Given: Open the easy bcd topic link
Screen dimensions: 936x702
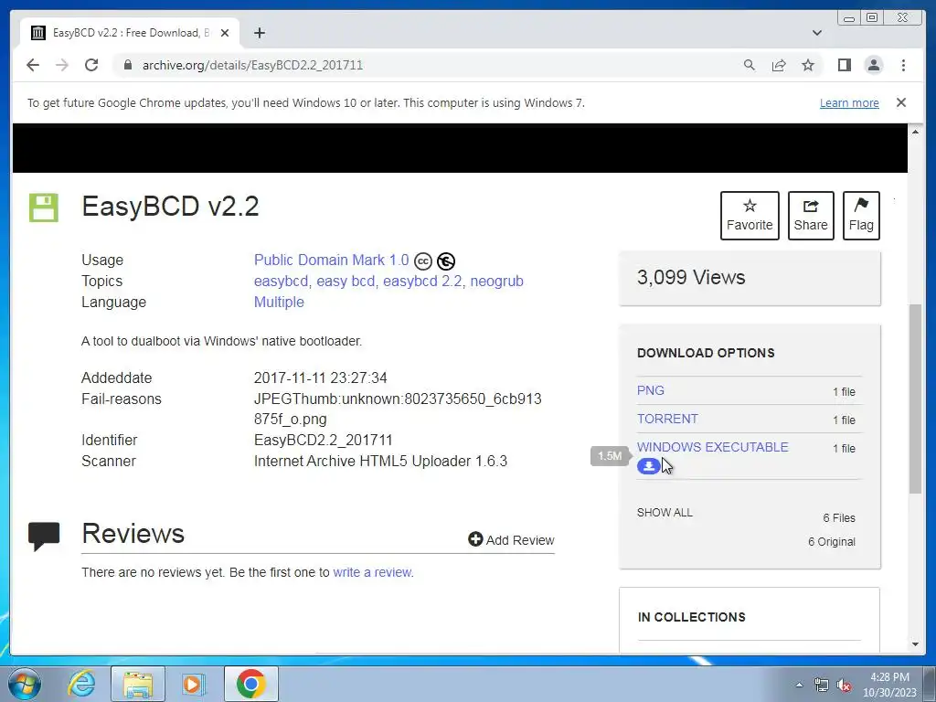Looking at the screenshot, I should [x=346, y=282].
